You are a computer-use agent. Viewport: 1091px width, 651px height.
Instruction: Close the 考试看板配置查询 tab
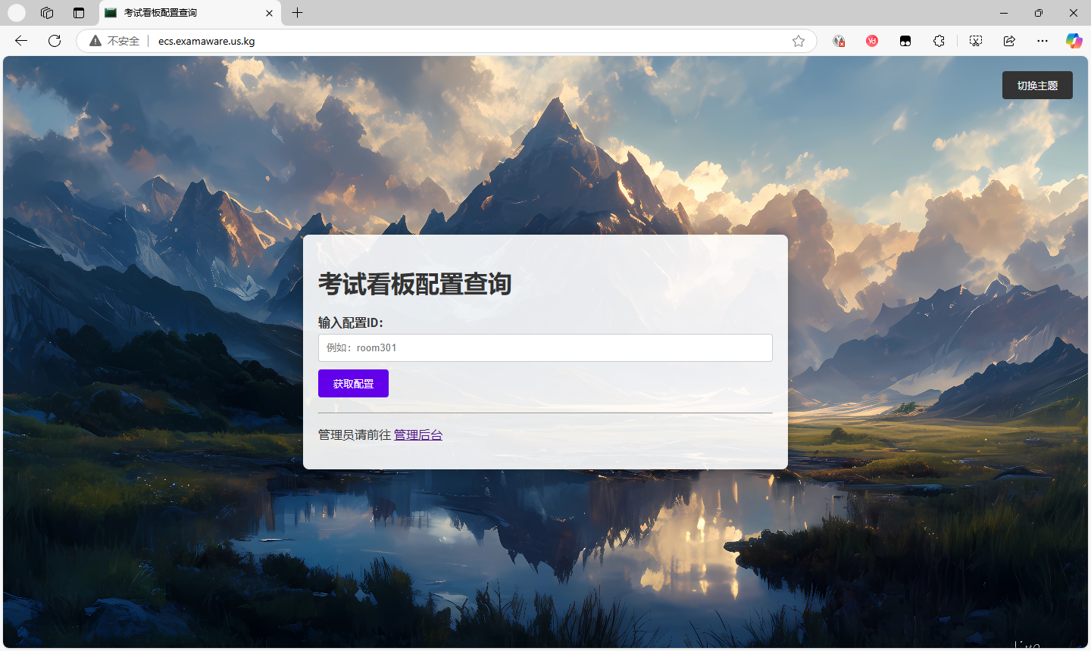coord(269,13)
